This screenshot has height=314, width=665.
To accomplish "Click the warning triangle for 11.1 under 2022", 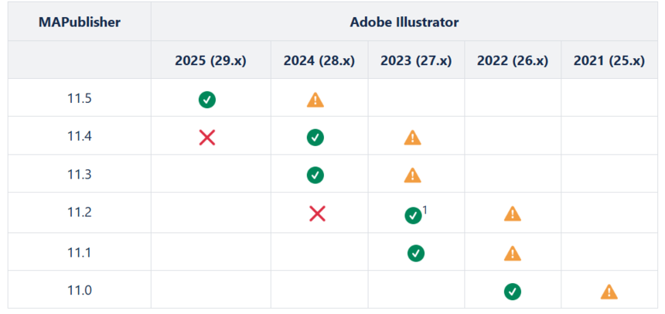I will point(513,254).
